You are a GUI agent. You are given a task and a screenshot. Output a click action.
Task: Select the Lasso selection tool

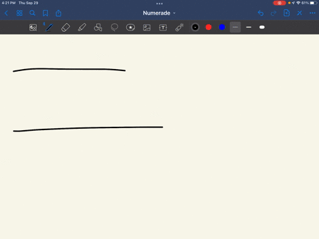[114, 27]
